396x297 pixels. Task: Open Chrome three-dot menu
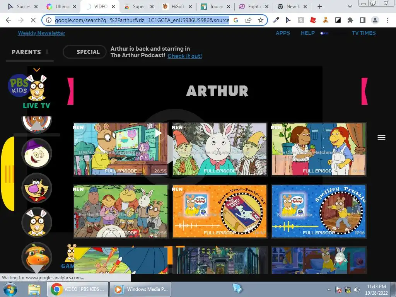coord(387,20)
